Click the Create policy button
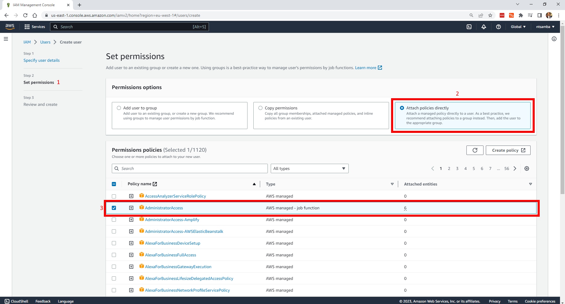Screen dimensions: 565x304 [508, 150]
